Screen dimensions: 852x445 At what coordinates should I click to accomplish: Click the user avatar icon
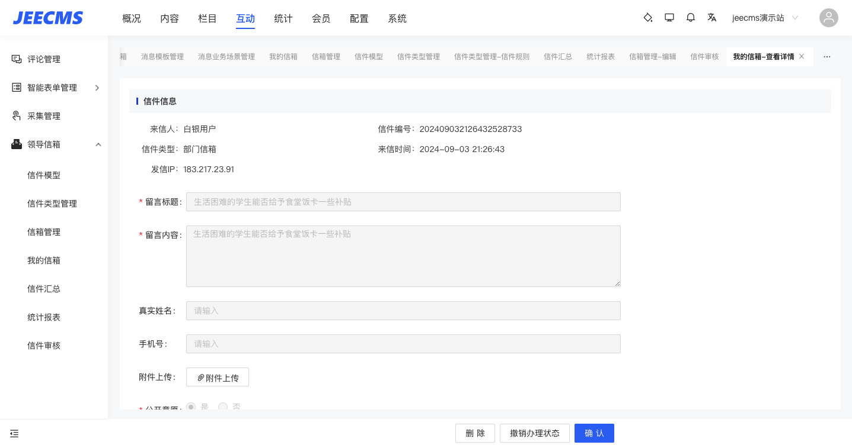click(x=828, y=18)
